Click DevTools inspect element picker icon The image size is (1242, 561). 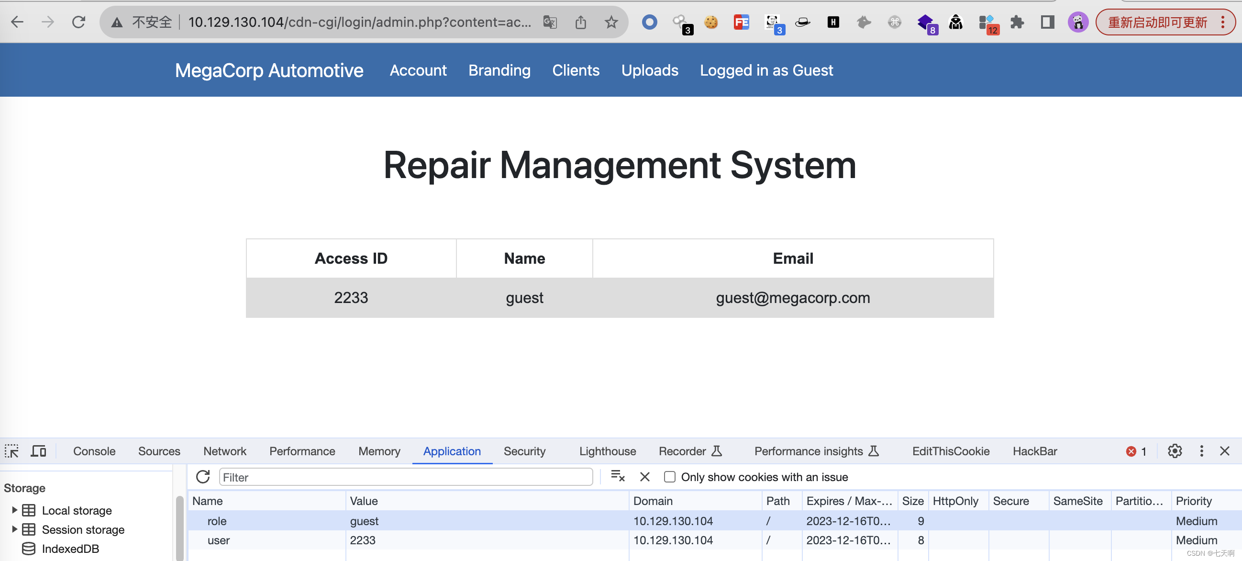(x=11, y=451)
